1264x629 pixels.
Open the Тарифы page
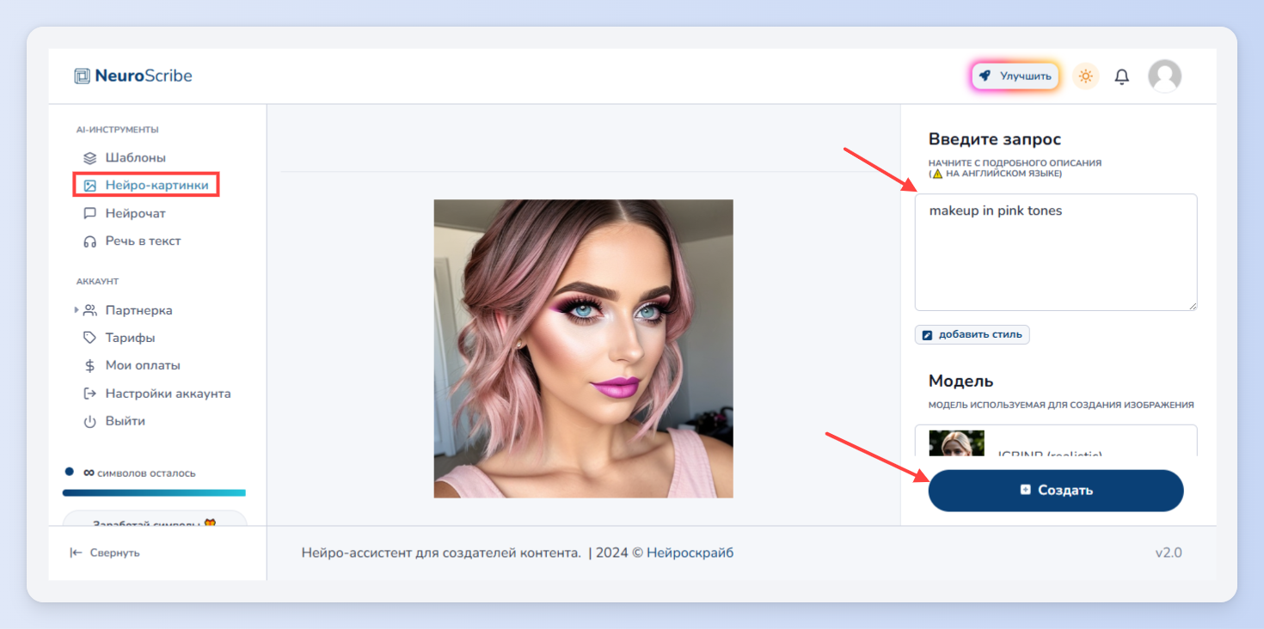(130, 338)
